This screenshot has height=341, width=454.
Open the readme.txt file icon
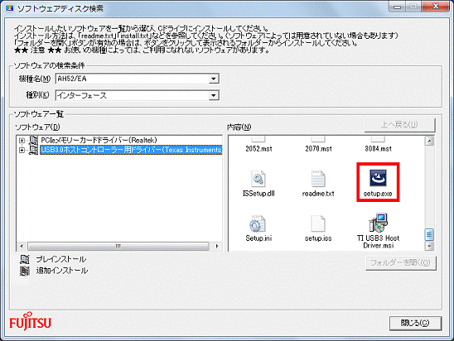tap(318, 179)
